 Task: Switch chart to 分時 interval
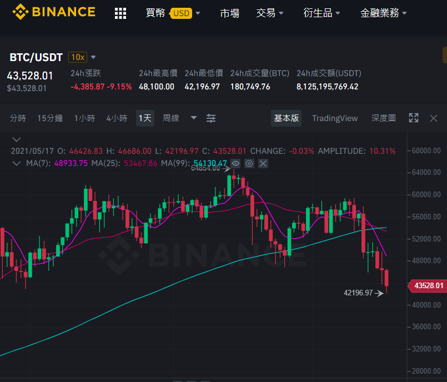[18, 118]
